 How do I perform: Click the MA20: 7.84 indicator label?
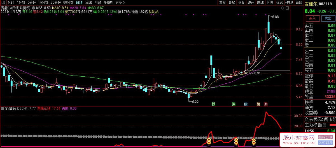(x=78, y=8)
